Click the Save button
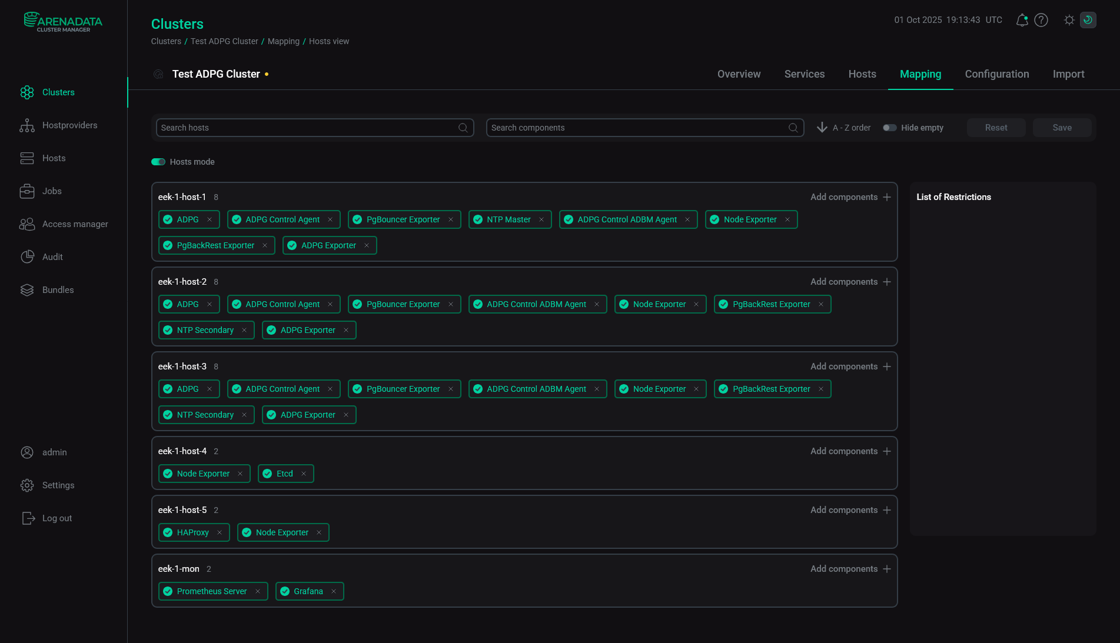This screenshot has height=643, width=1120. pyautogui.click(x=1062, y=127)
